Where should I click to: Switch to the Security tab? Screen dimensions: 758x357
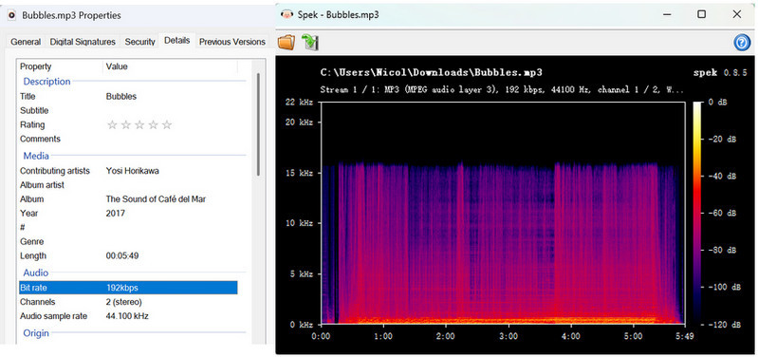click(x=139, y=42)
